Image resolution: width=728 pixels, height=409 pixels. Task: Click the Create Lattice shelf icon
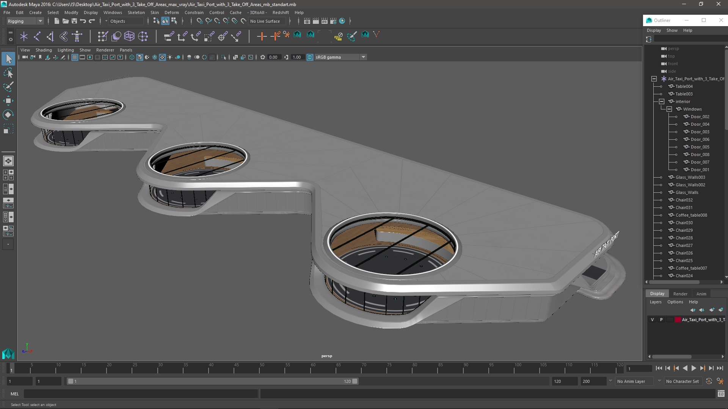[x=129, y=36]
